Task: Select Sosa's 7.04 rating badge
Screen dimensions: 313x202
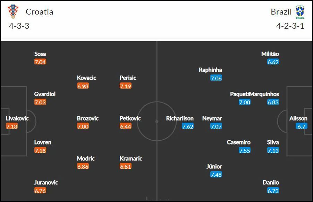Action: click(40, 62)
